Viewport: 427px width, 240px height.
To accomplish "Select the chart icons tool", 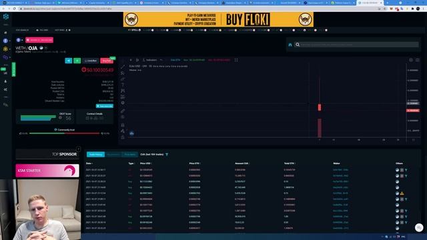I will point(123,103).
